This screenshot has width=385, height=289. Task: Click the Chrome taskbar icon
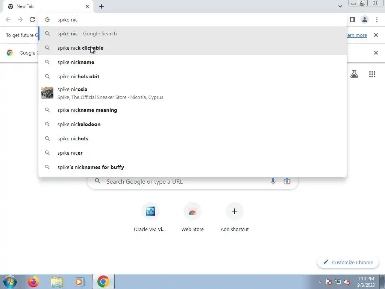[103, 281]
